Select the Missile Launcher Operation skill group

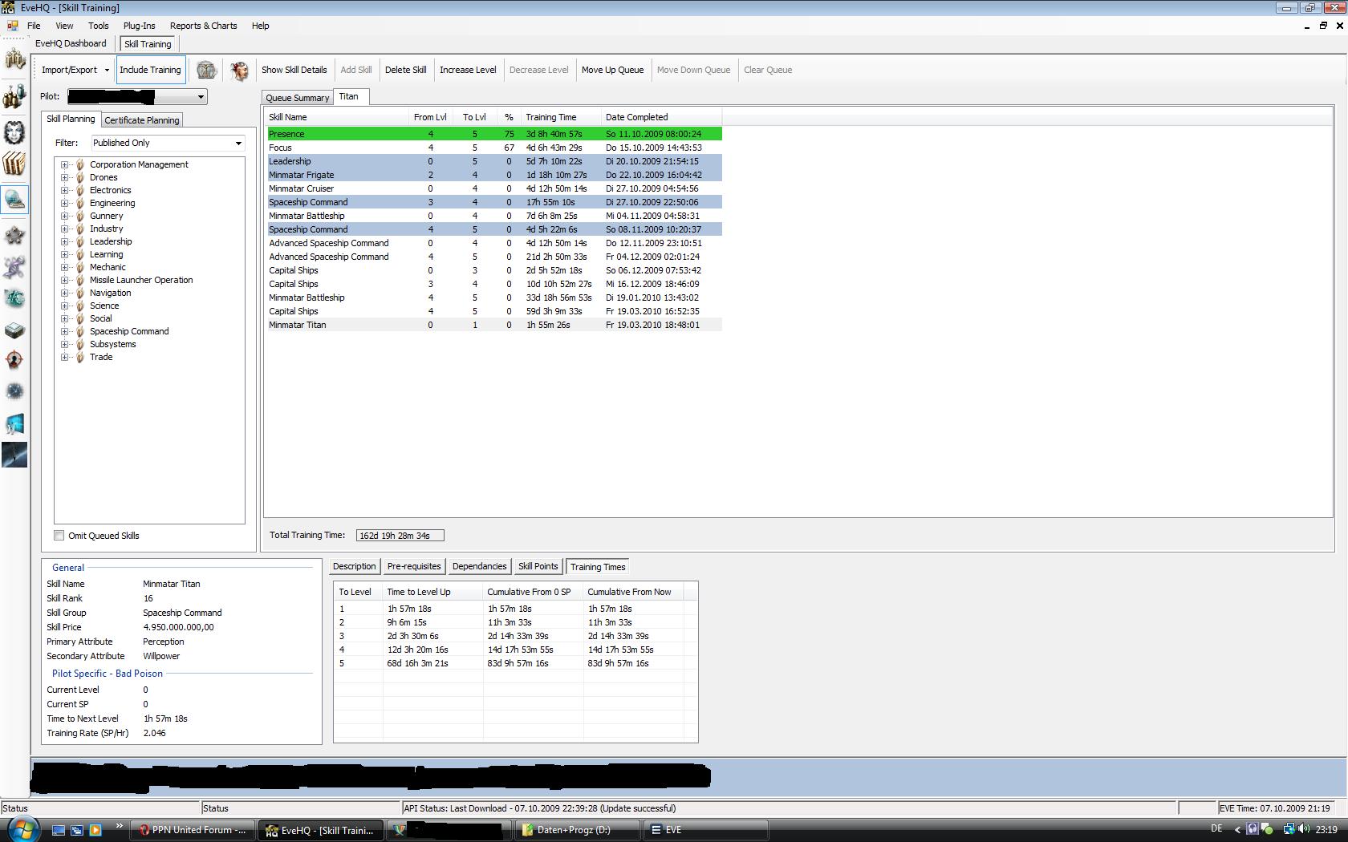pos(141,280)
